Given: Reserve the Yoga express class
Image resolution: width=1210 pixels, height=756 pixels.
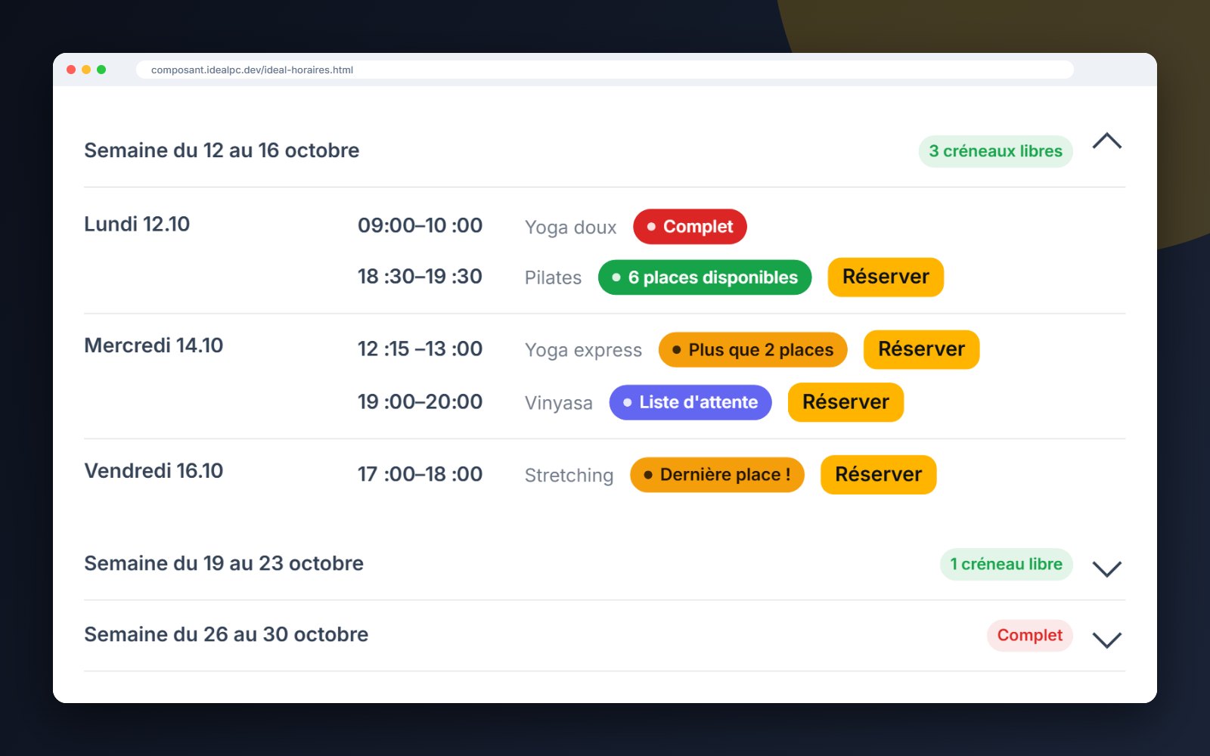Looking at the screenshot, I should tap(921, 349).
